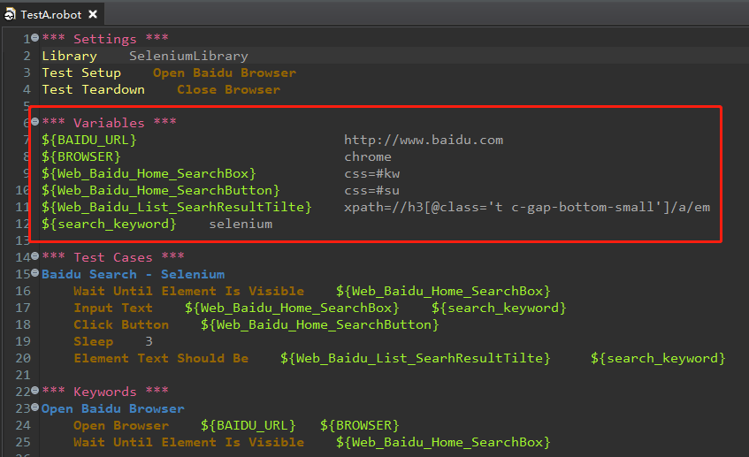This screenshot has width=749, height=457.
Task: Click line number 21 in the gutter
Action: [23, 375]
